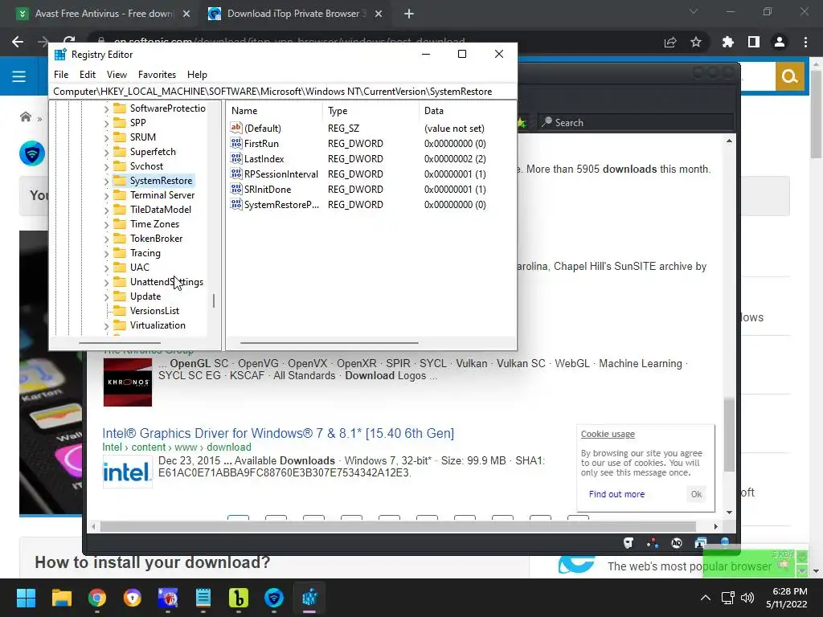Expand the TileDataModel key
Image resolution: width=823 pixels, height=617 pixels.
click(107, 210)
